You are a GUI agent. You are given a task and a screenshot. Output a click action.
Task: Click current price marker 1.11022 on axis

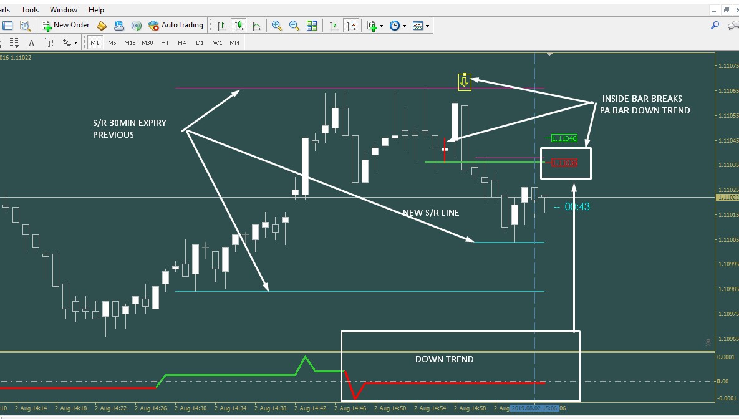point(727,198)
